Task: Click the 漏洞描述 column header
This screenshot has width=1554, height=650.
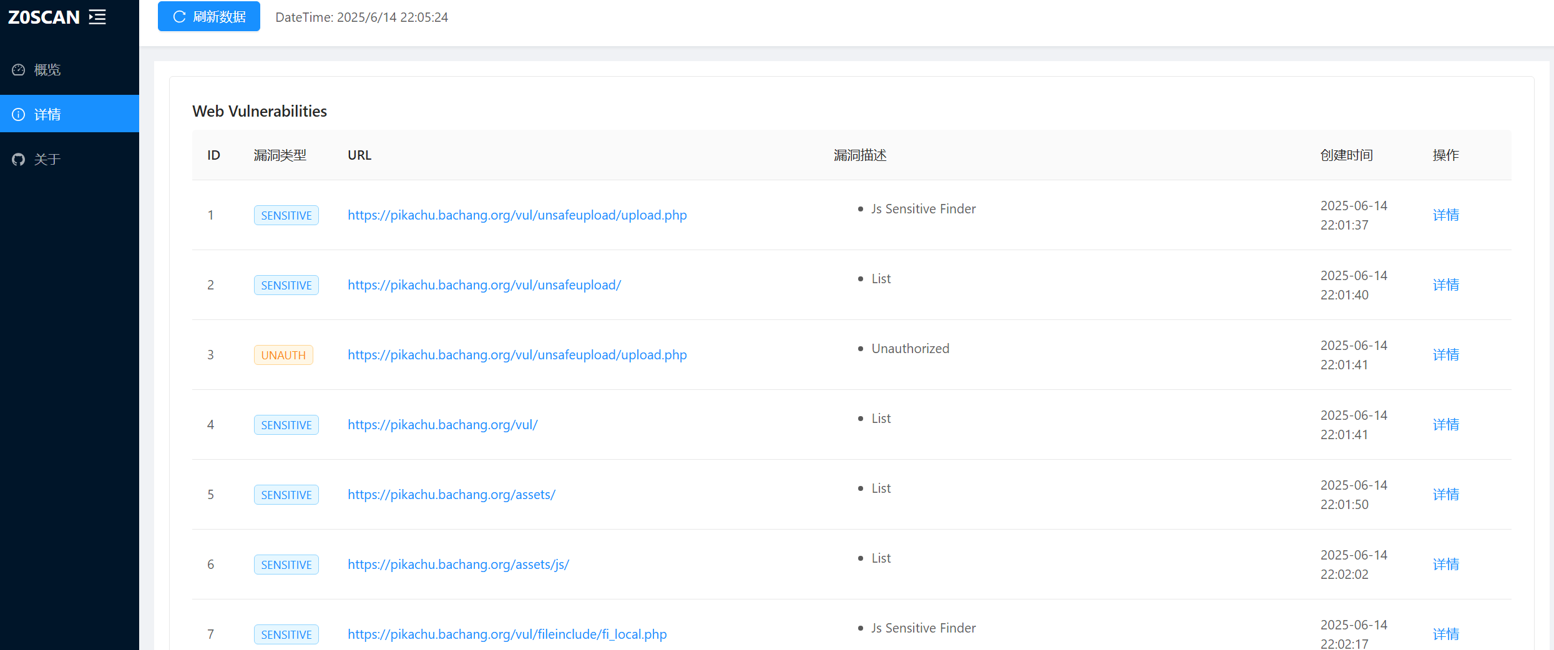Action: 860,155
